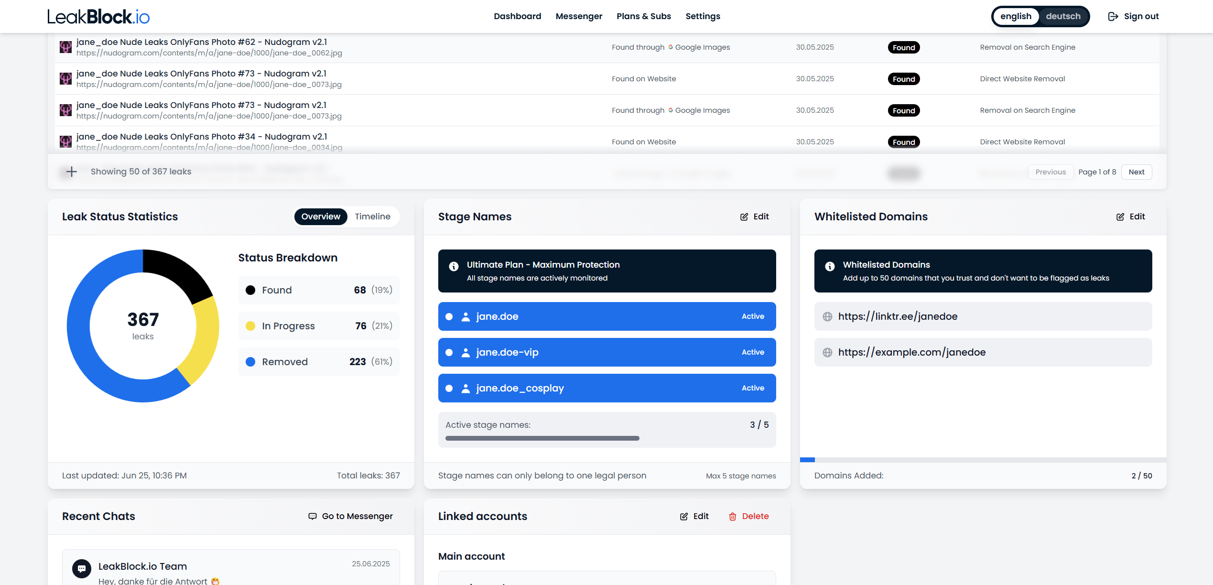This screenshot has height=585, width=1213.
Task: Click the Edit icon on Whitelisted Domains panel
Action: (1120, 217)
